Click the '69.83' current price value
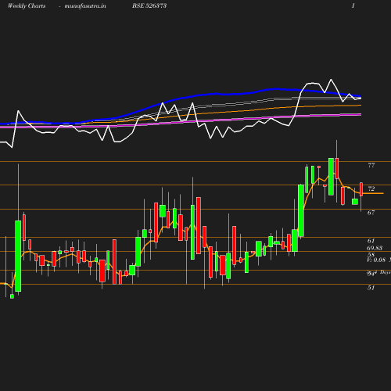 (375, 248)
